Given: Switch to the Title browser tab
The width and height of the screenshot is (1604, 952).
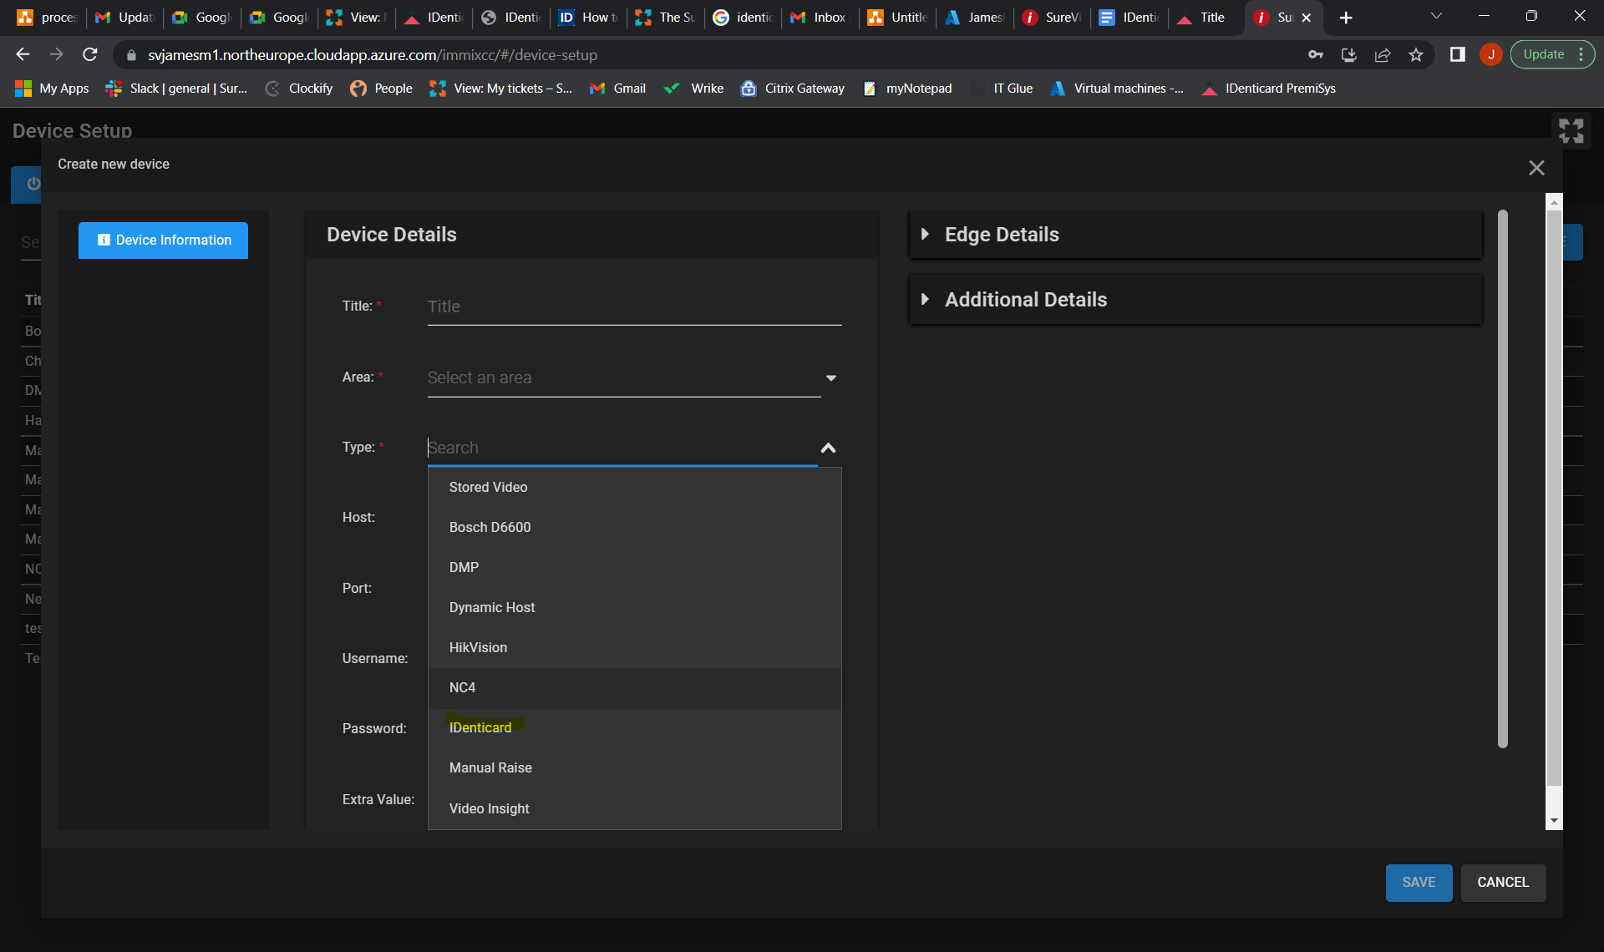Looking at the screenshot, I should [x=1206, y=18].
